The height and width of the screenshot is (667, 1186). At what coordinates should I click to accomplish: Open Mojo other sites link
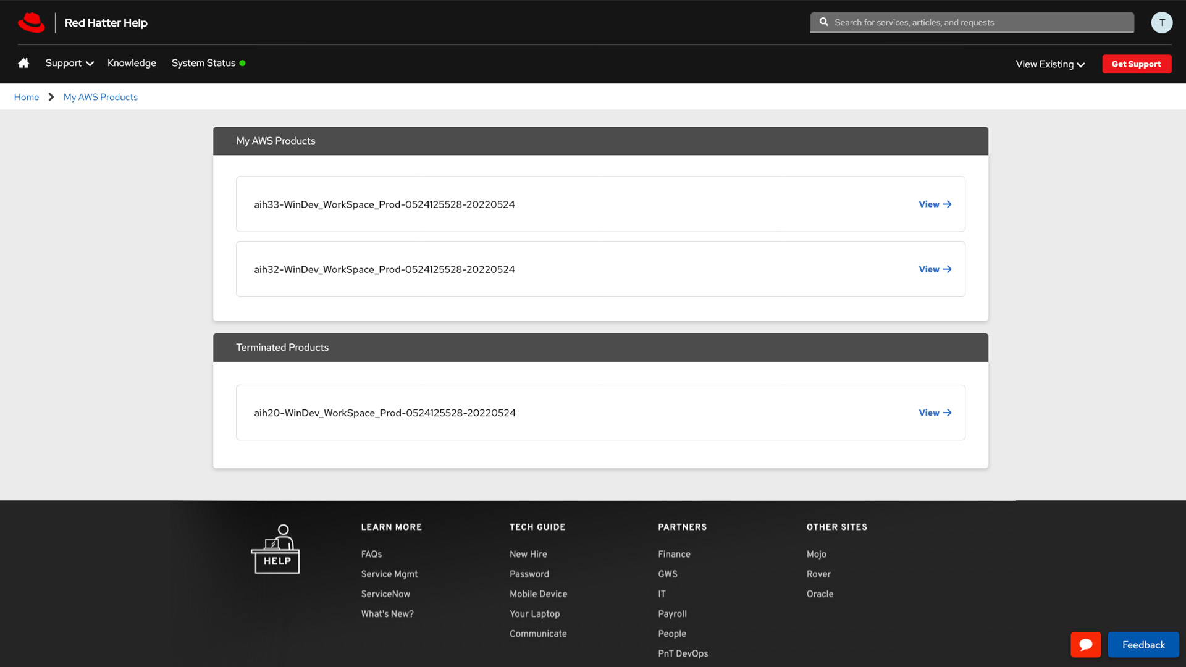coord(816,554)
